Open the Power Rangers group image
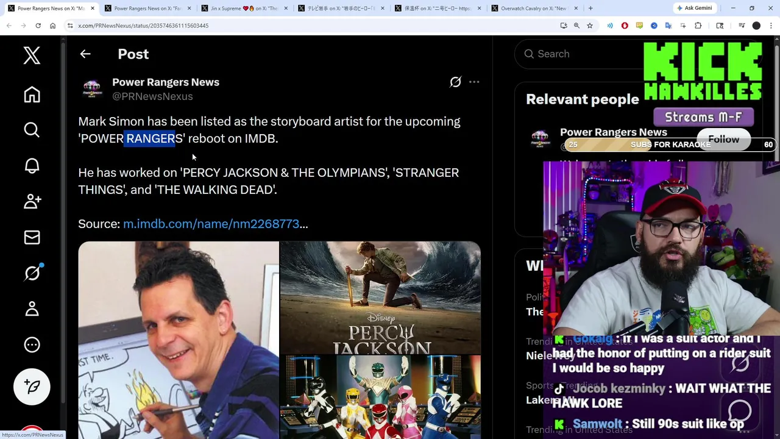The width and height of the screenshot is (780, 439). click(x=380, y=397)
